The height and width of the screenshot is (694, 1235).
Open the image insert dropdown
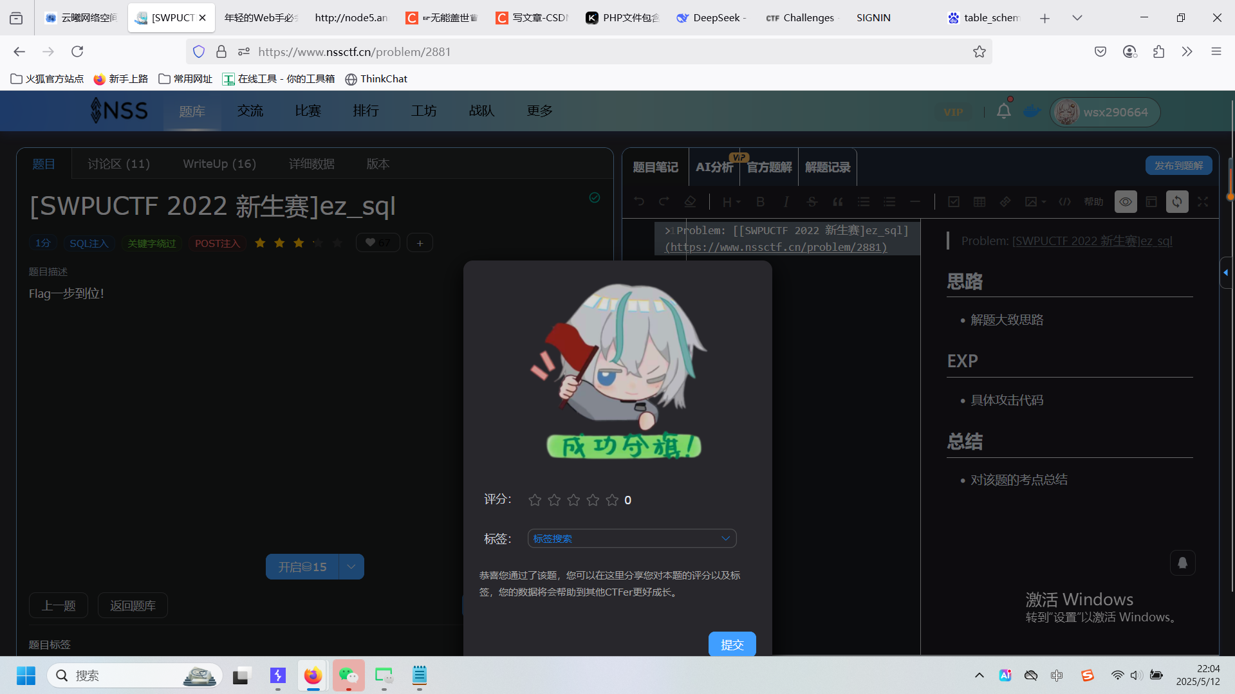[x=1035, y=202]
